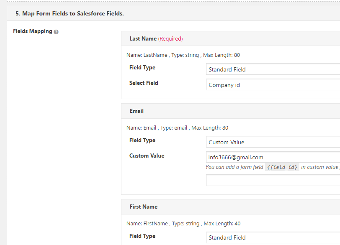The height and width of the screenshot is (245, 340).
Task: Click 'Field Type' label under Email
Action: [x=142, y=140]
